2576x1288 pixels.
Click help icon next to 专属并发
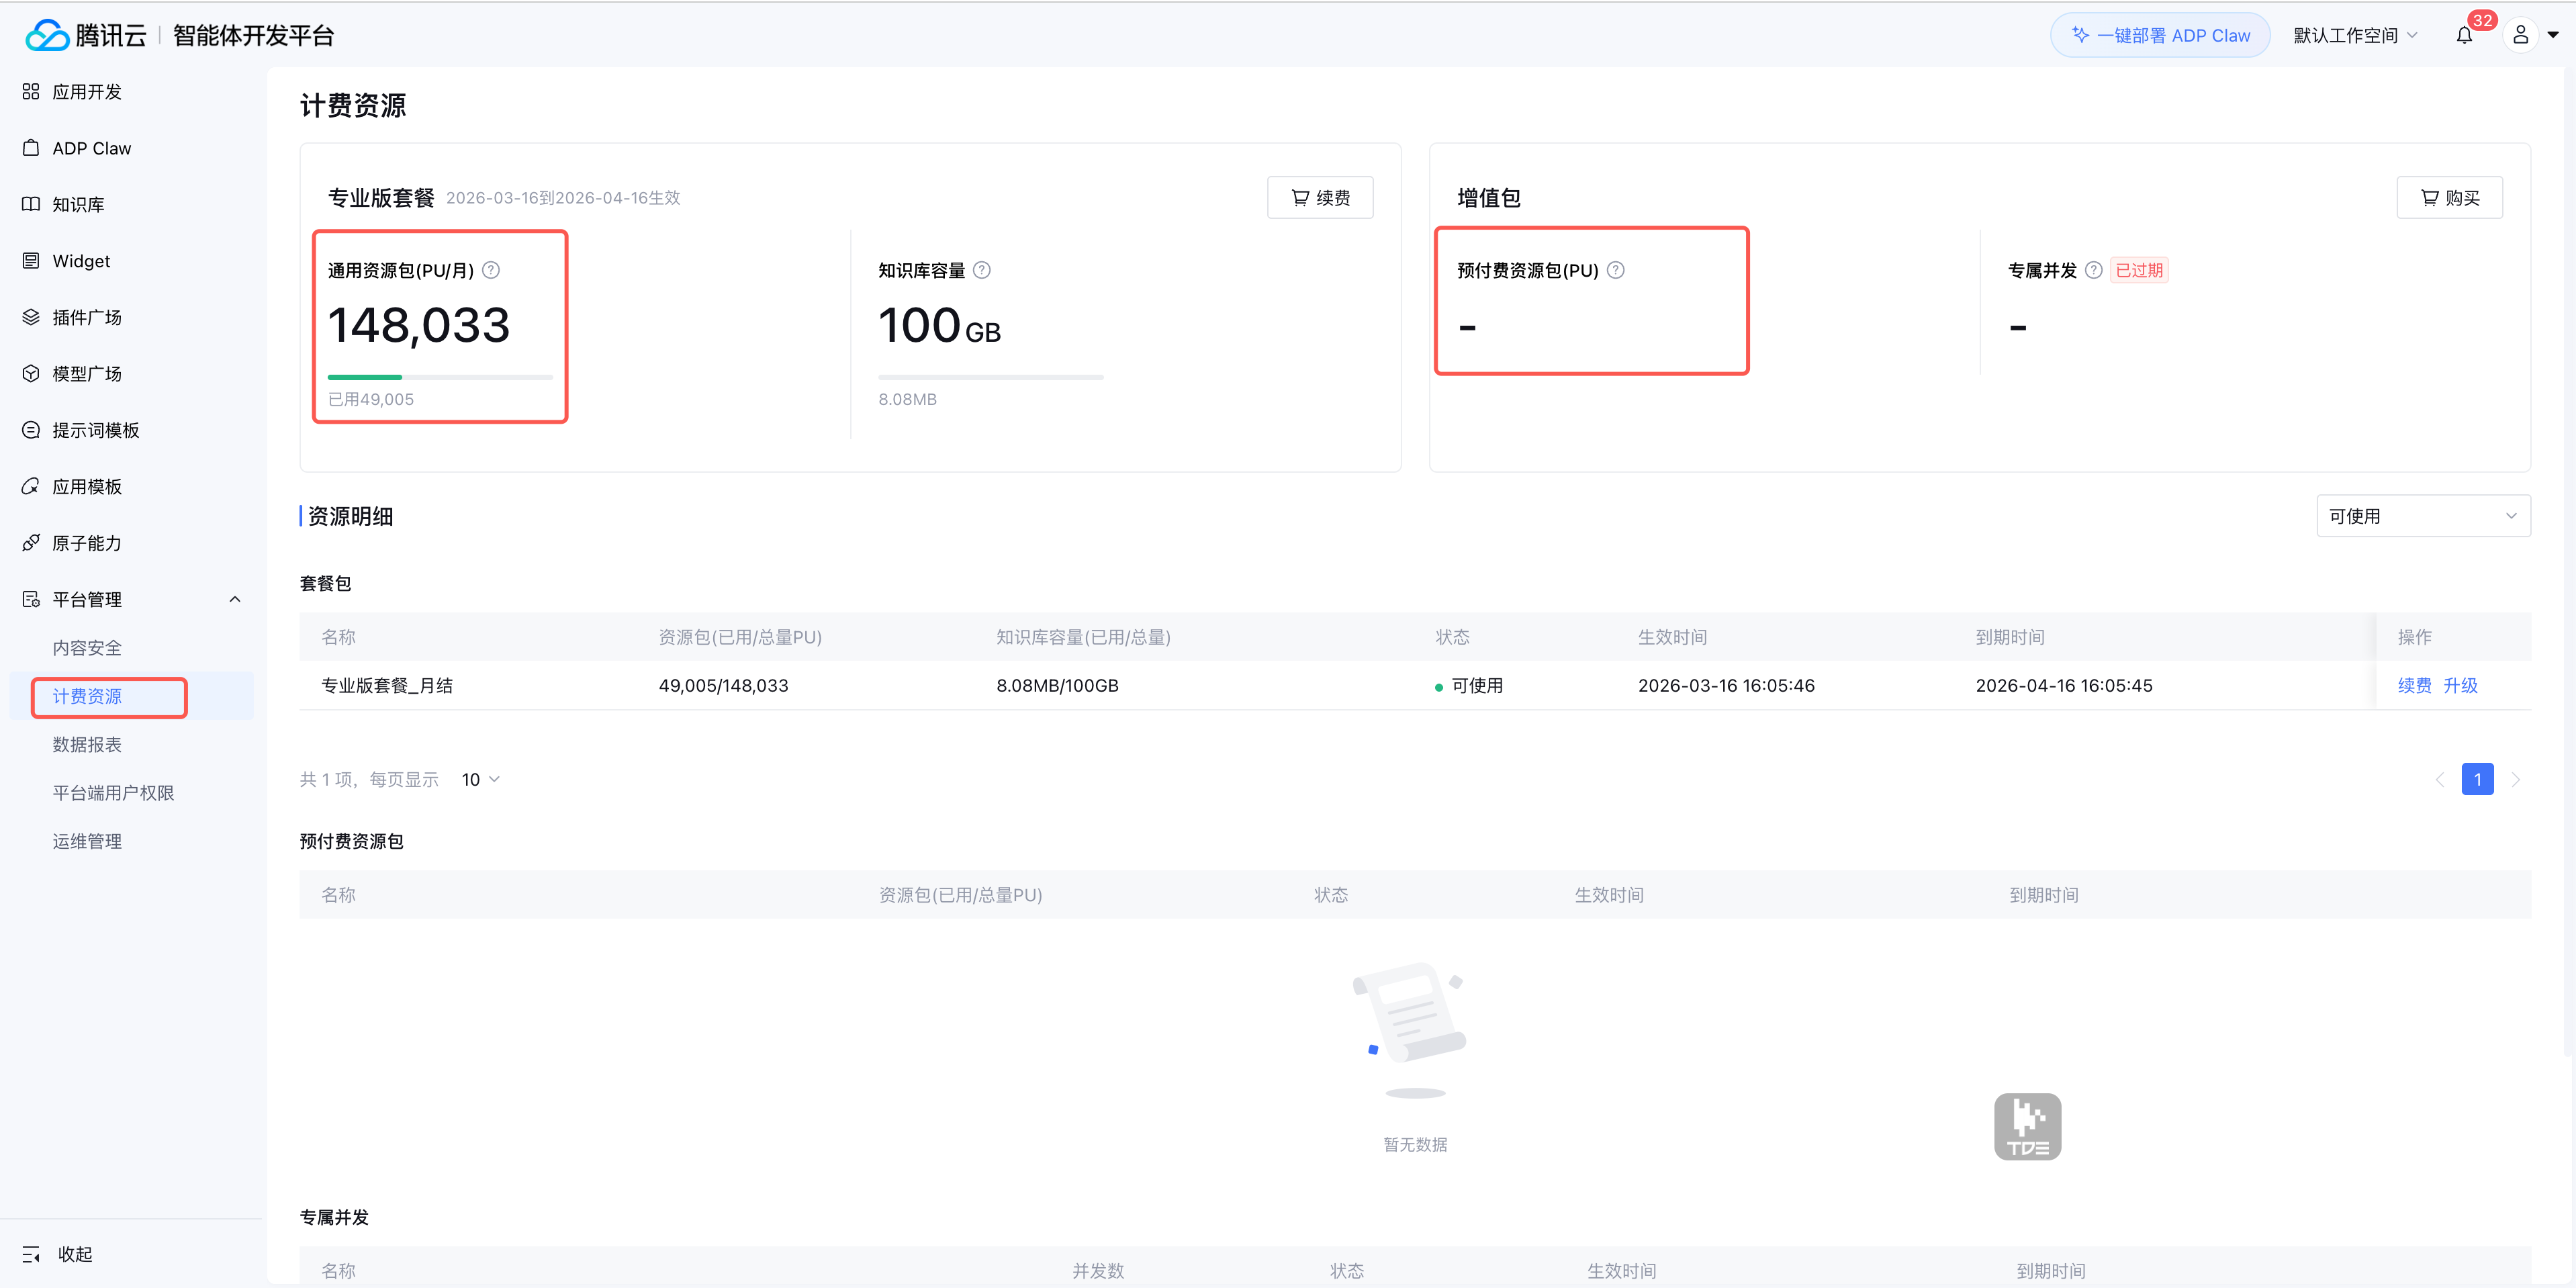(x=2093, y=270)
